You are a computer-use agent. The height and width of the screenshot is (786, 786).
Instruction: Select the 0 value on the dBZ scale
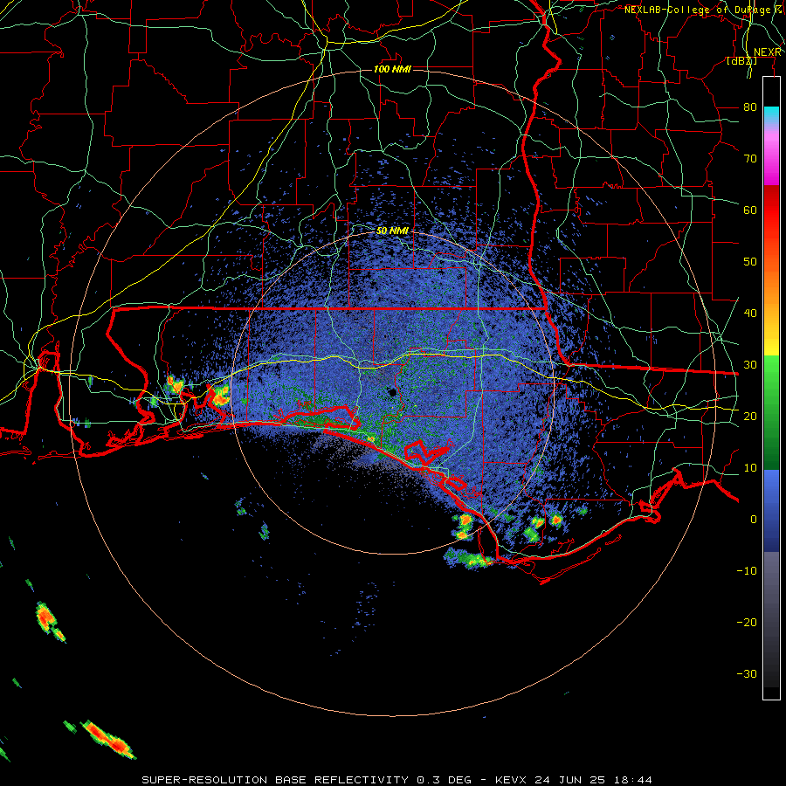coord(754,520)
